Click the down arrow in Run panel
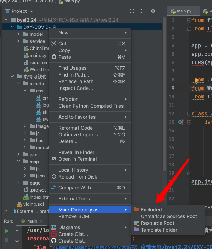The height and width of the screenshot is (249, 212). pos(17,240)
